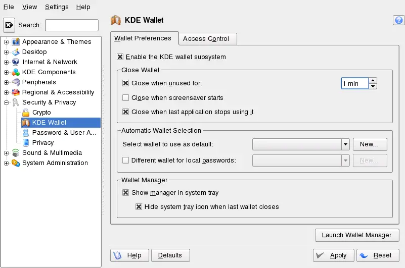Viewport: 405px width, 268px height.
Task: Click the Launch Wallet Manager button
Action: pyautogui.click(x=357, y=235)
